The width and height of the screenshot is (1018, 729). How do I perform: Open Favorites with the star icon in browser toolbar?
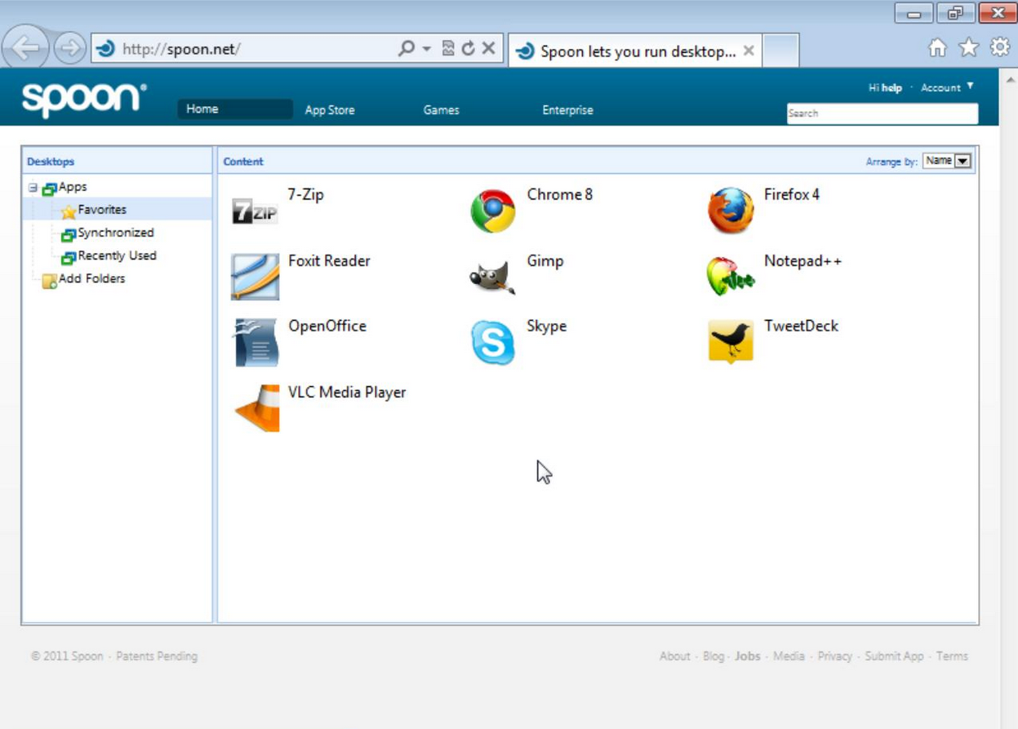tap(969, 48)
